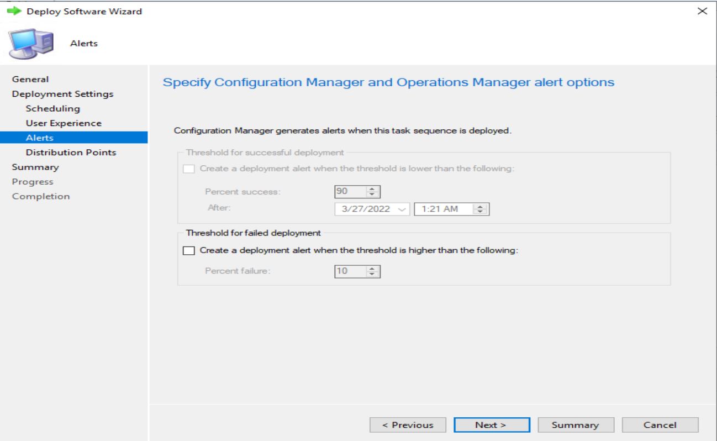Jump to Summary using the Summary button
The image size is (717, 441).
[x=577, y=424]
